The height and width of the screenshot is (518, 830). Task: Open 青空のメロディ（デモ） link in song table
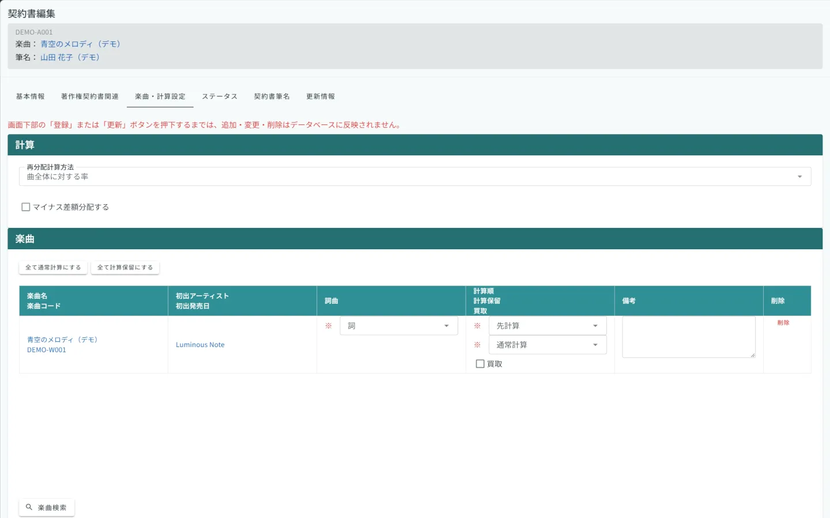coord(62,340)
